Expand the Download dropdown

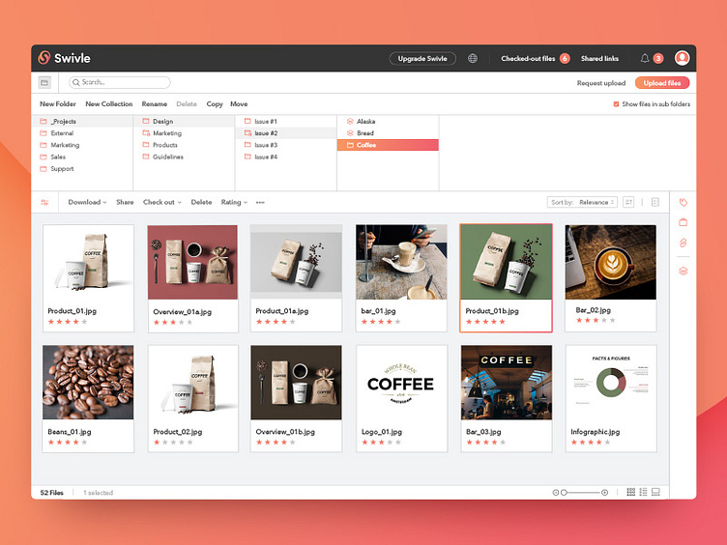click(x=87, y=202)
